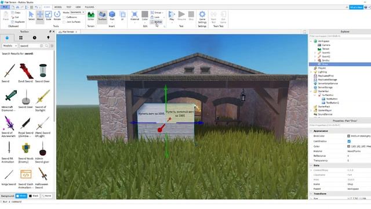Screen dimensions: 371x209
Task: Collapse the Data properties section
Action: pyautogui.click(x=311, y=165)
